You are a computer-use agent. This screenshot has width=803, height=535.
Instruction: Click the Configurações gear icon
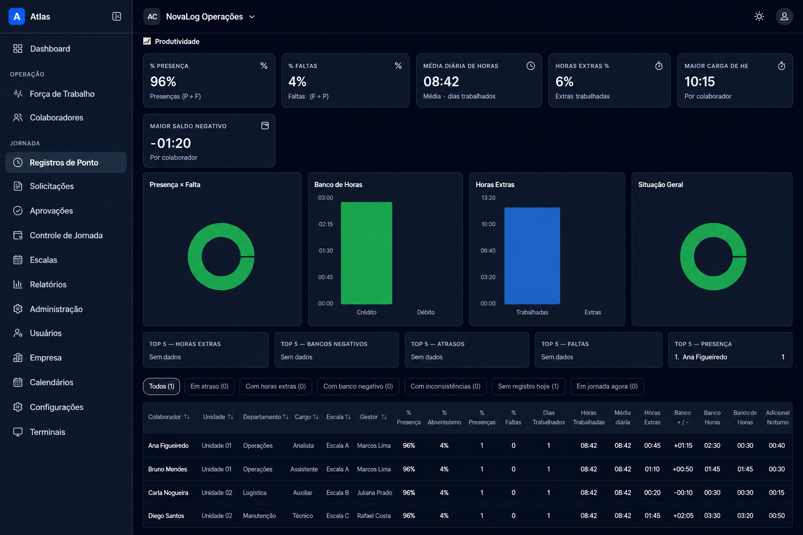(x=18, y=407)
